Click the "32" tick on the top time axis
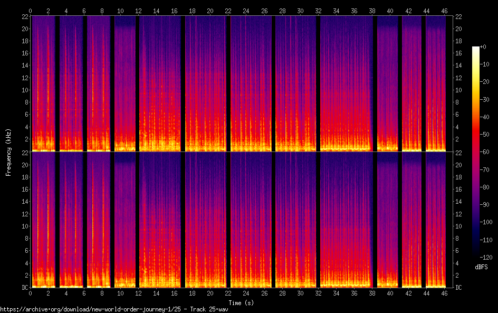This screenshot has width=498, height=313. (x=318, y=11)
